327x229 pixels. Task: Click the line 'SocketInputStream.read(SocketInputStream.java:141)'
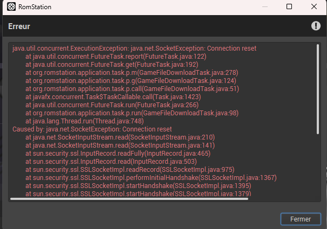(x=120, y=145)
